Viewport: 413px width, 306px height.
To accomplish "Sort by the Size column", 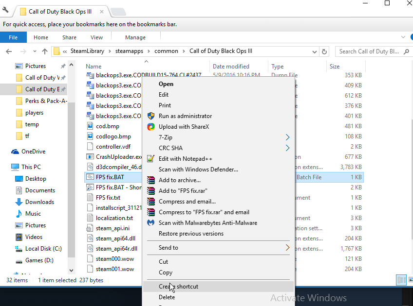I will tap(335, 67).
